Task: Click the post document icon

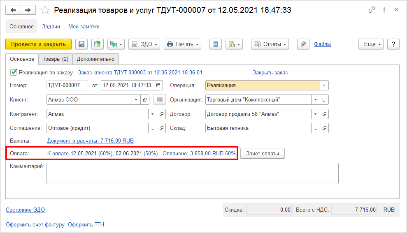Action: (97, 44)
